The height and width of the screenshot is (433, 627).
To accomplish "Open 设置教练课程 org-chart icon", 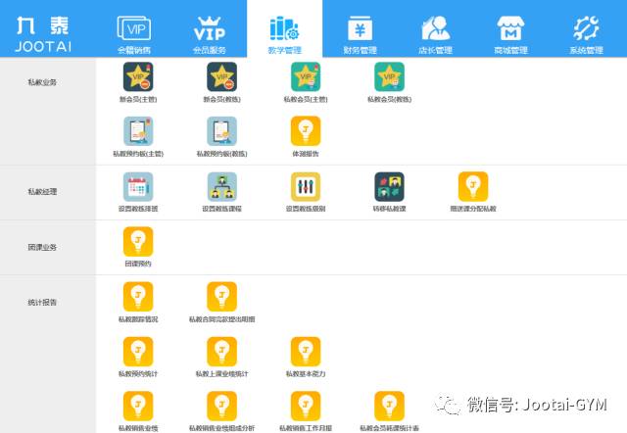I will click(222, 187).
